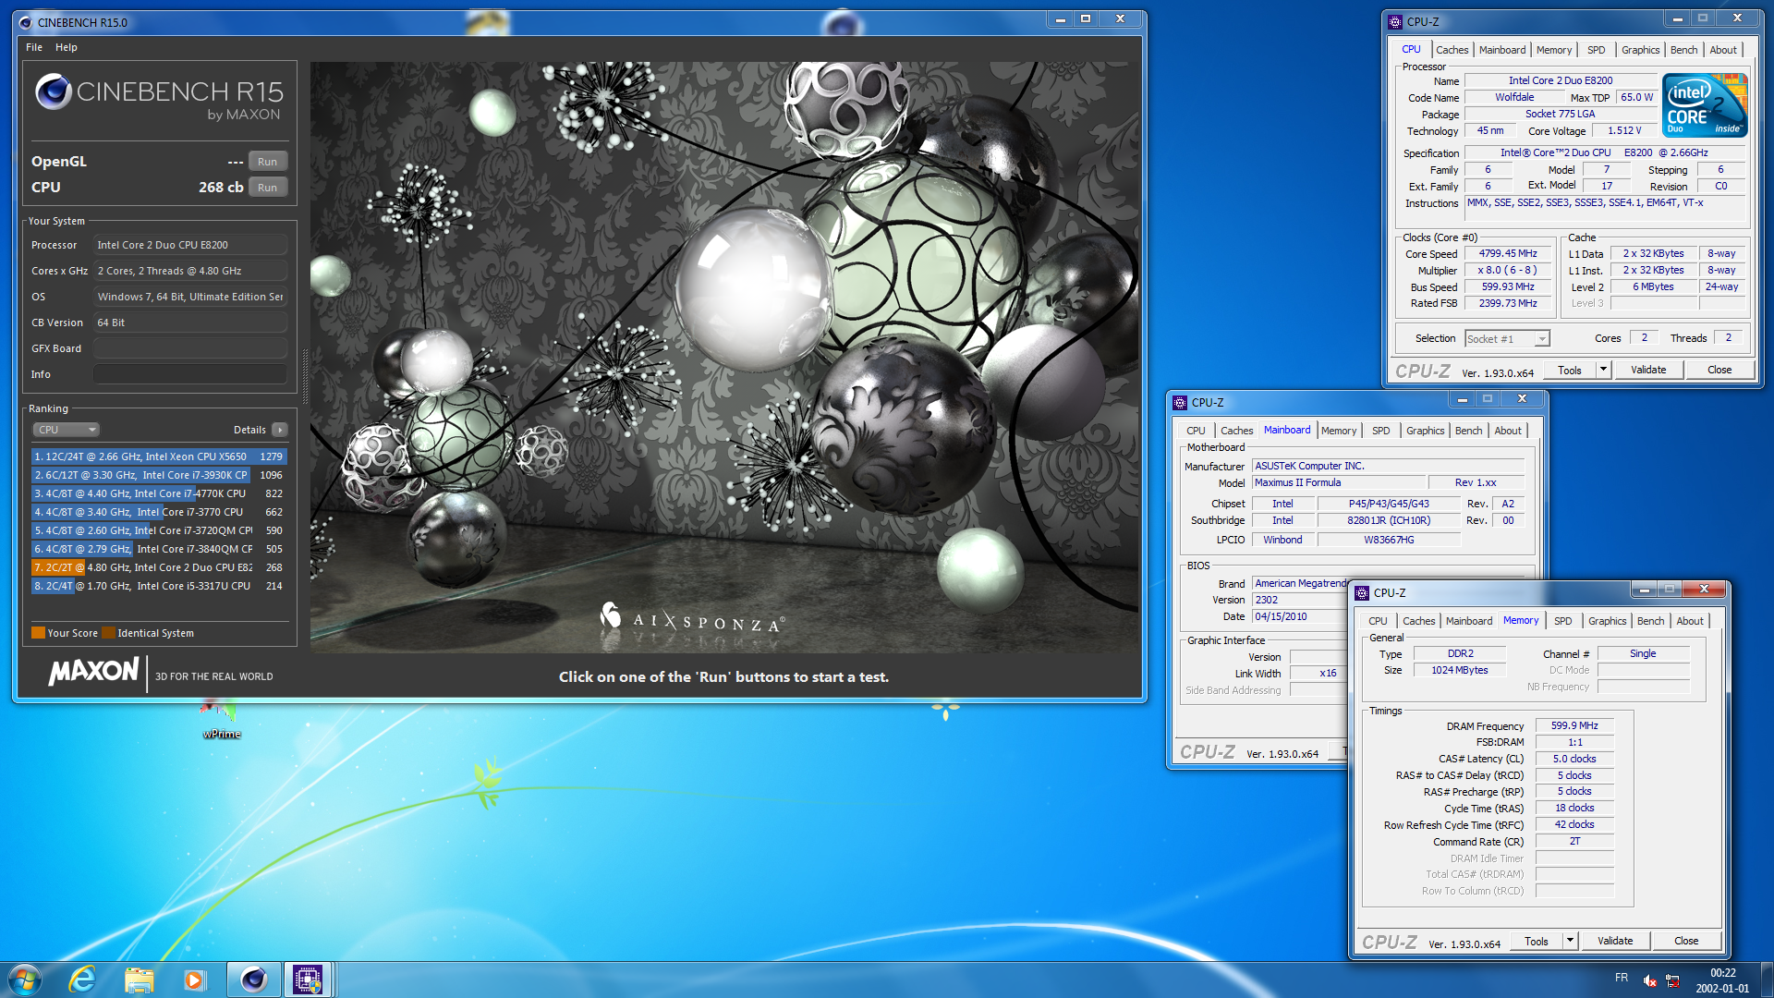Viewport: 1774px width, 998px height.
Task: Click the BIOS version 2302 field
Action: click(1299, 600)
